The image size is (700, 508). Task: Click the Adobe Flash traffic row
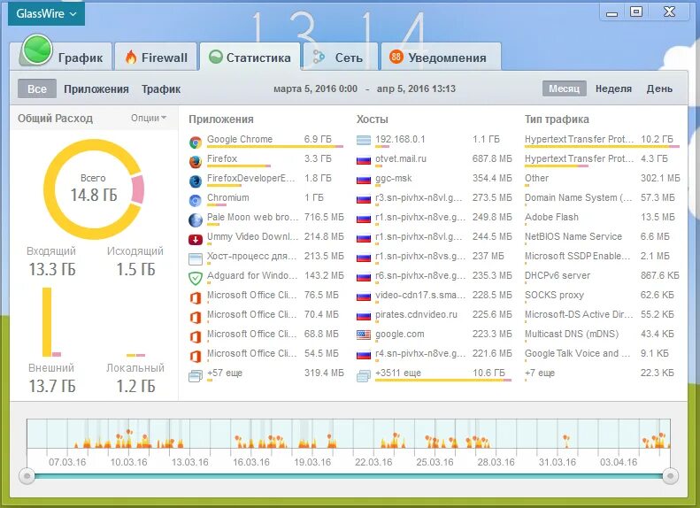click(603, 218)
